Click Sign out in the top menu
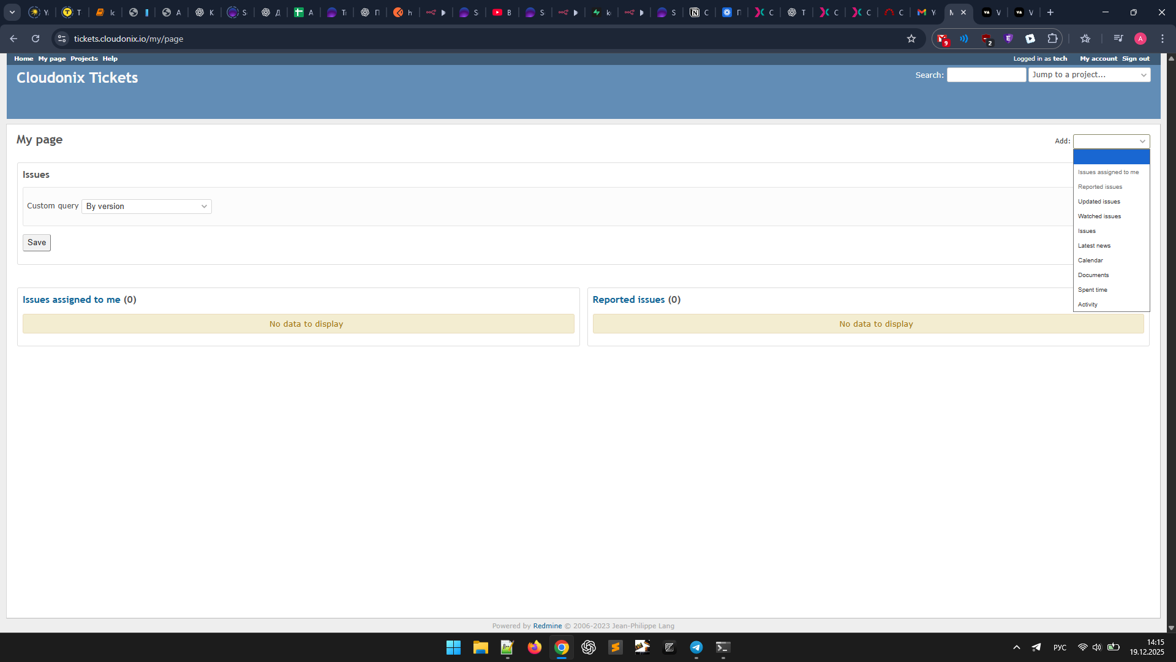Screen dimensions: 1176x662 click(x=1136, y=59)
